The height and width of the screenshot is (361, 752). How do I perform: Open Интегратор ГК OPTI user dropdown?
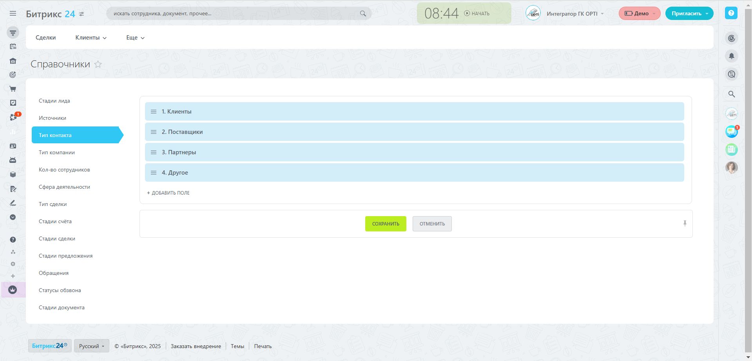[575, 14]
